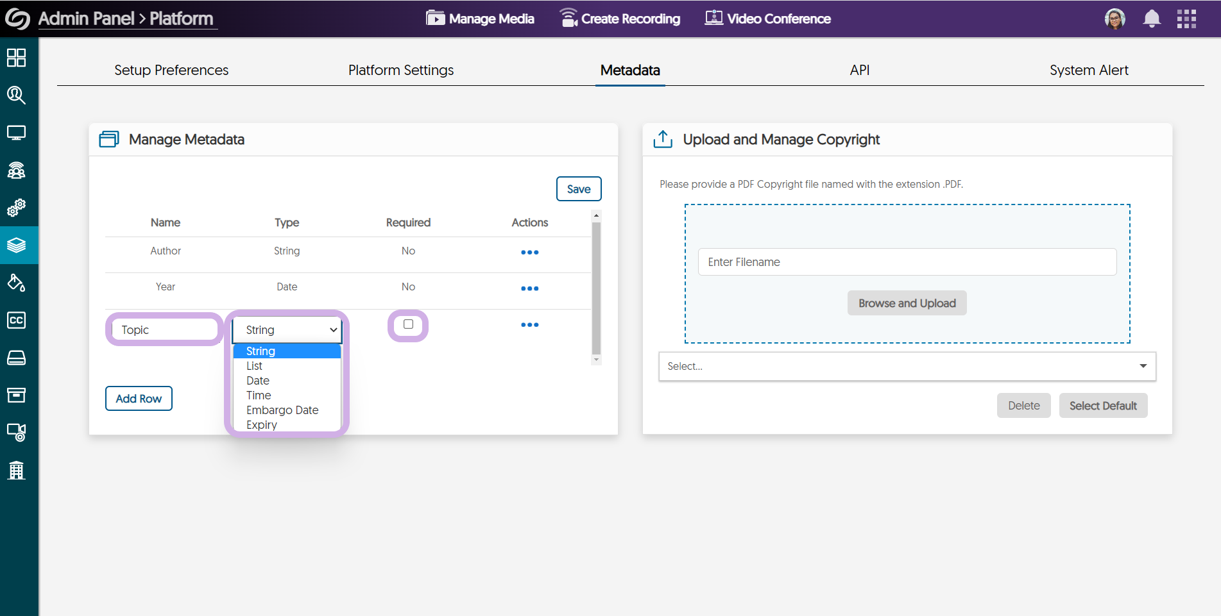Click the closed captions CC sidebar icon
The height and width of the screenshot is (616, 1221).
coord(17,320)
